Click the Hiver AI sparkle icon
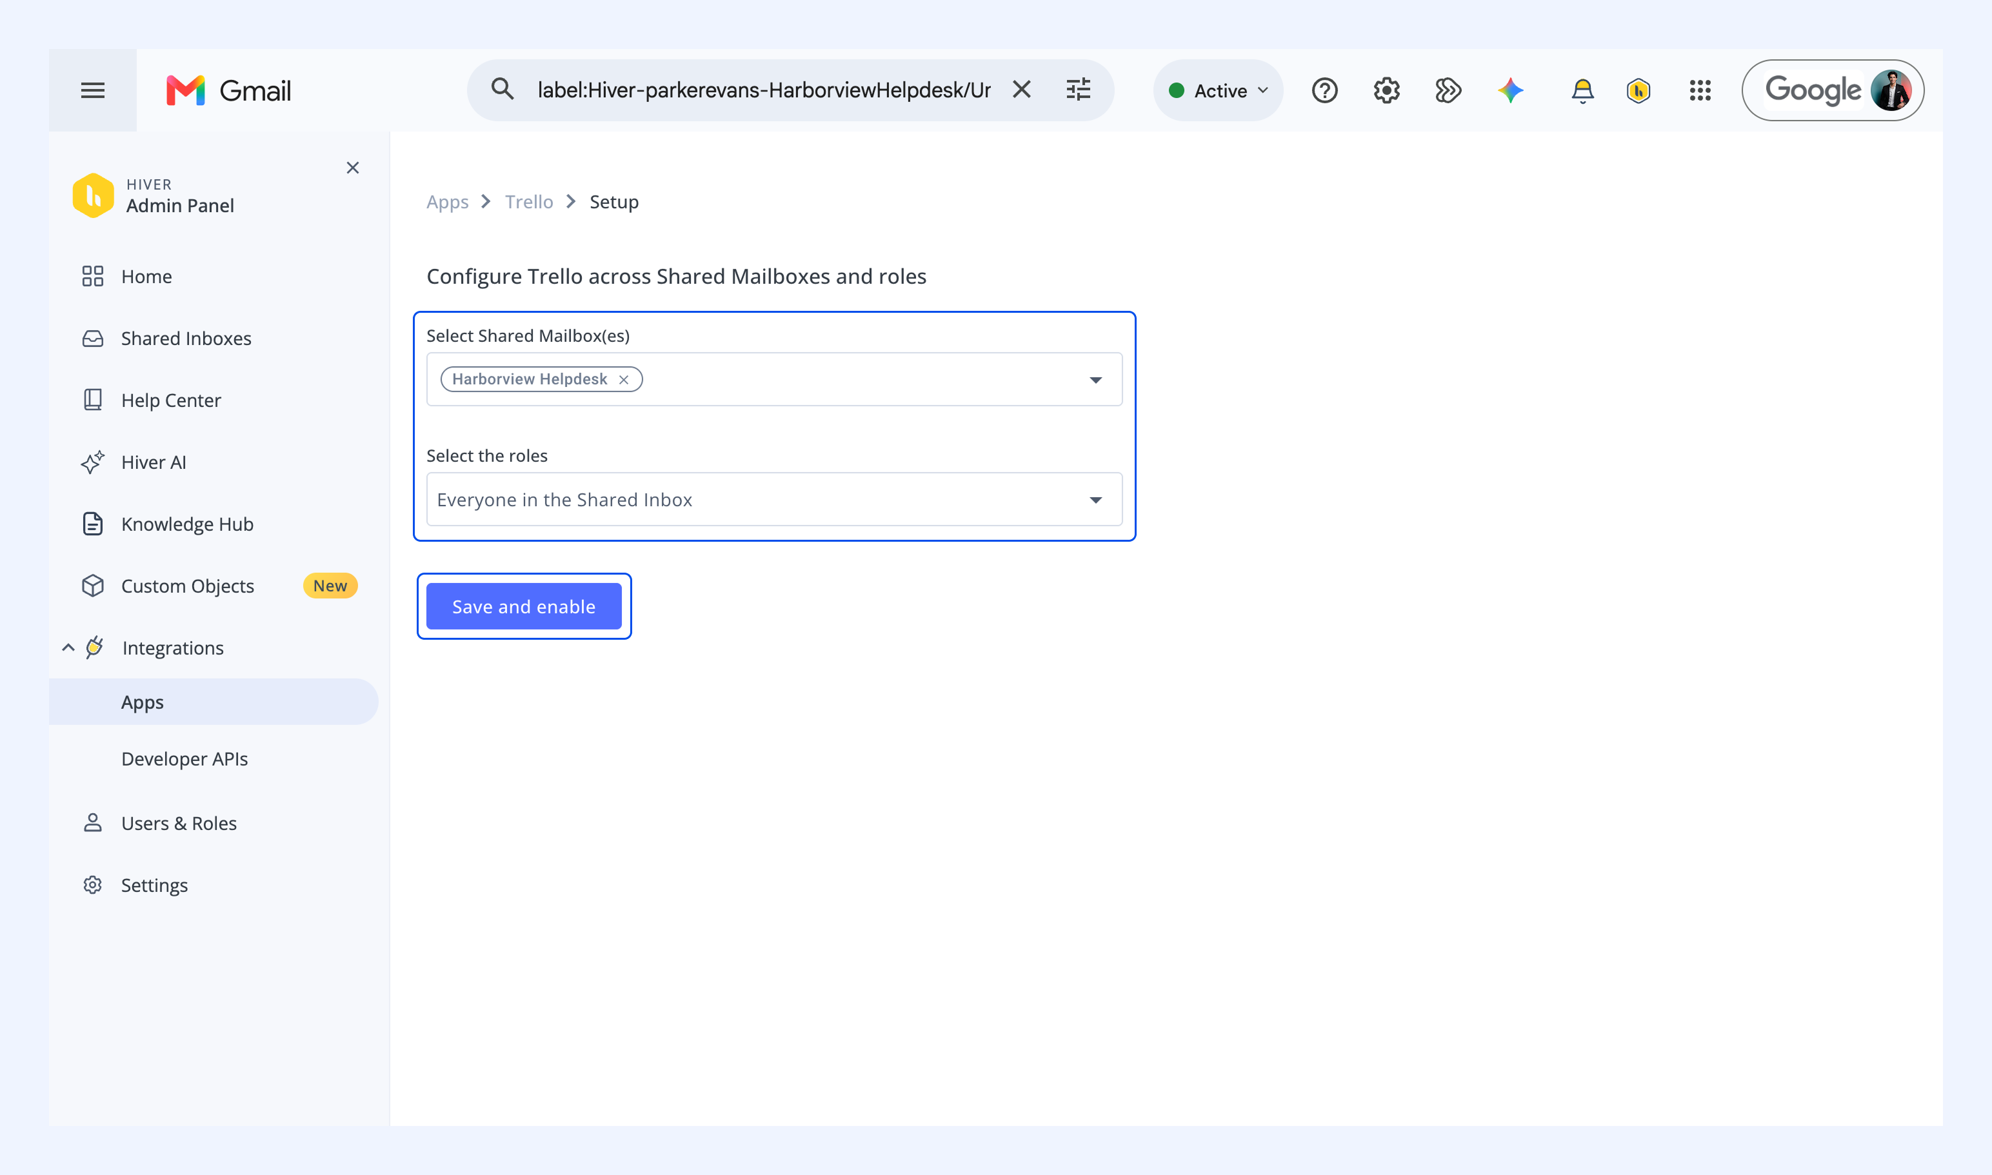 tap(93, 462)
